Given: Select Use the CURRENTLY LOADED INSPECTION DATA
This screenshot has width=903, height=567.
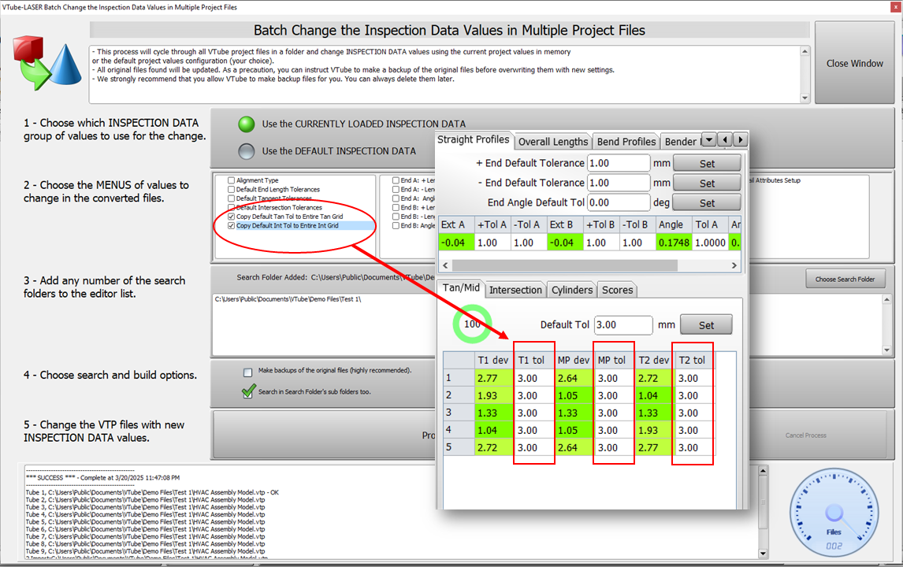Looking at the screenshot, I should (247, 124).
